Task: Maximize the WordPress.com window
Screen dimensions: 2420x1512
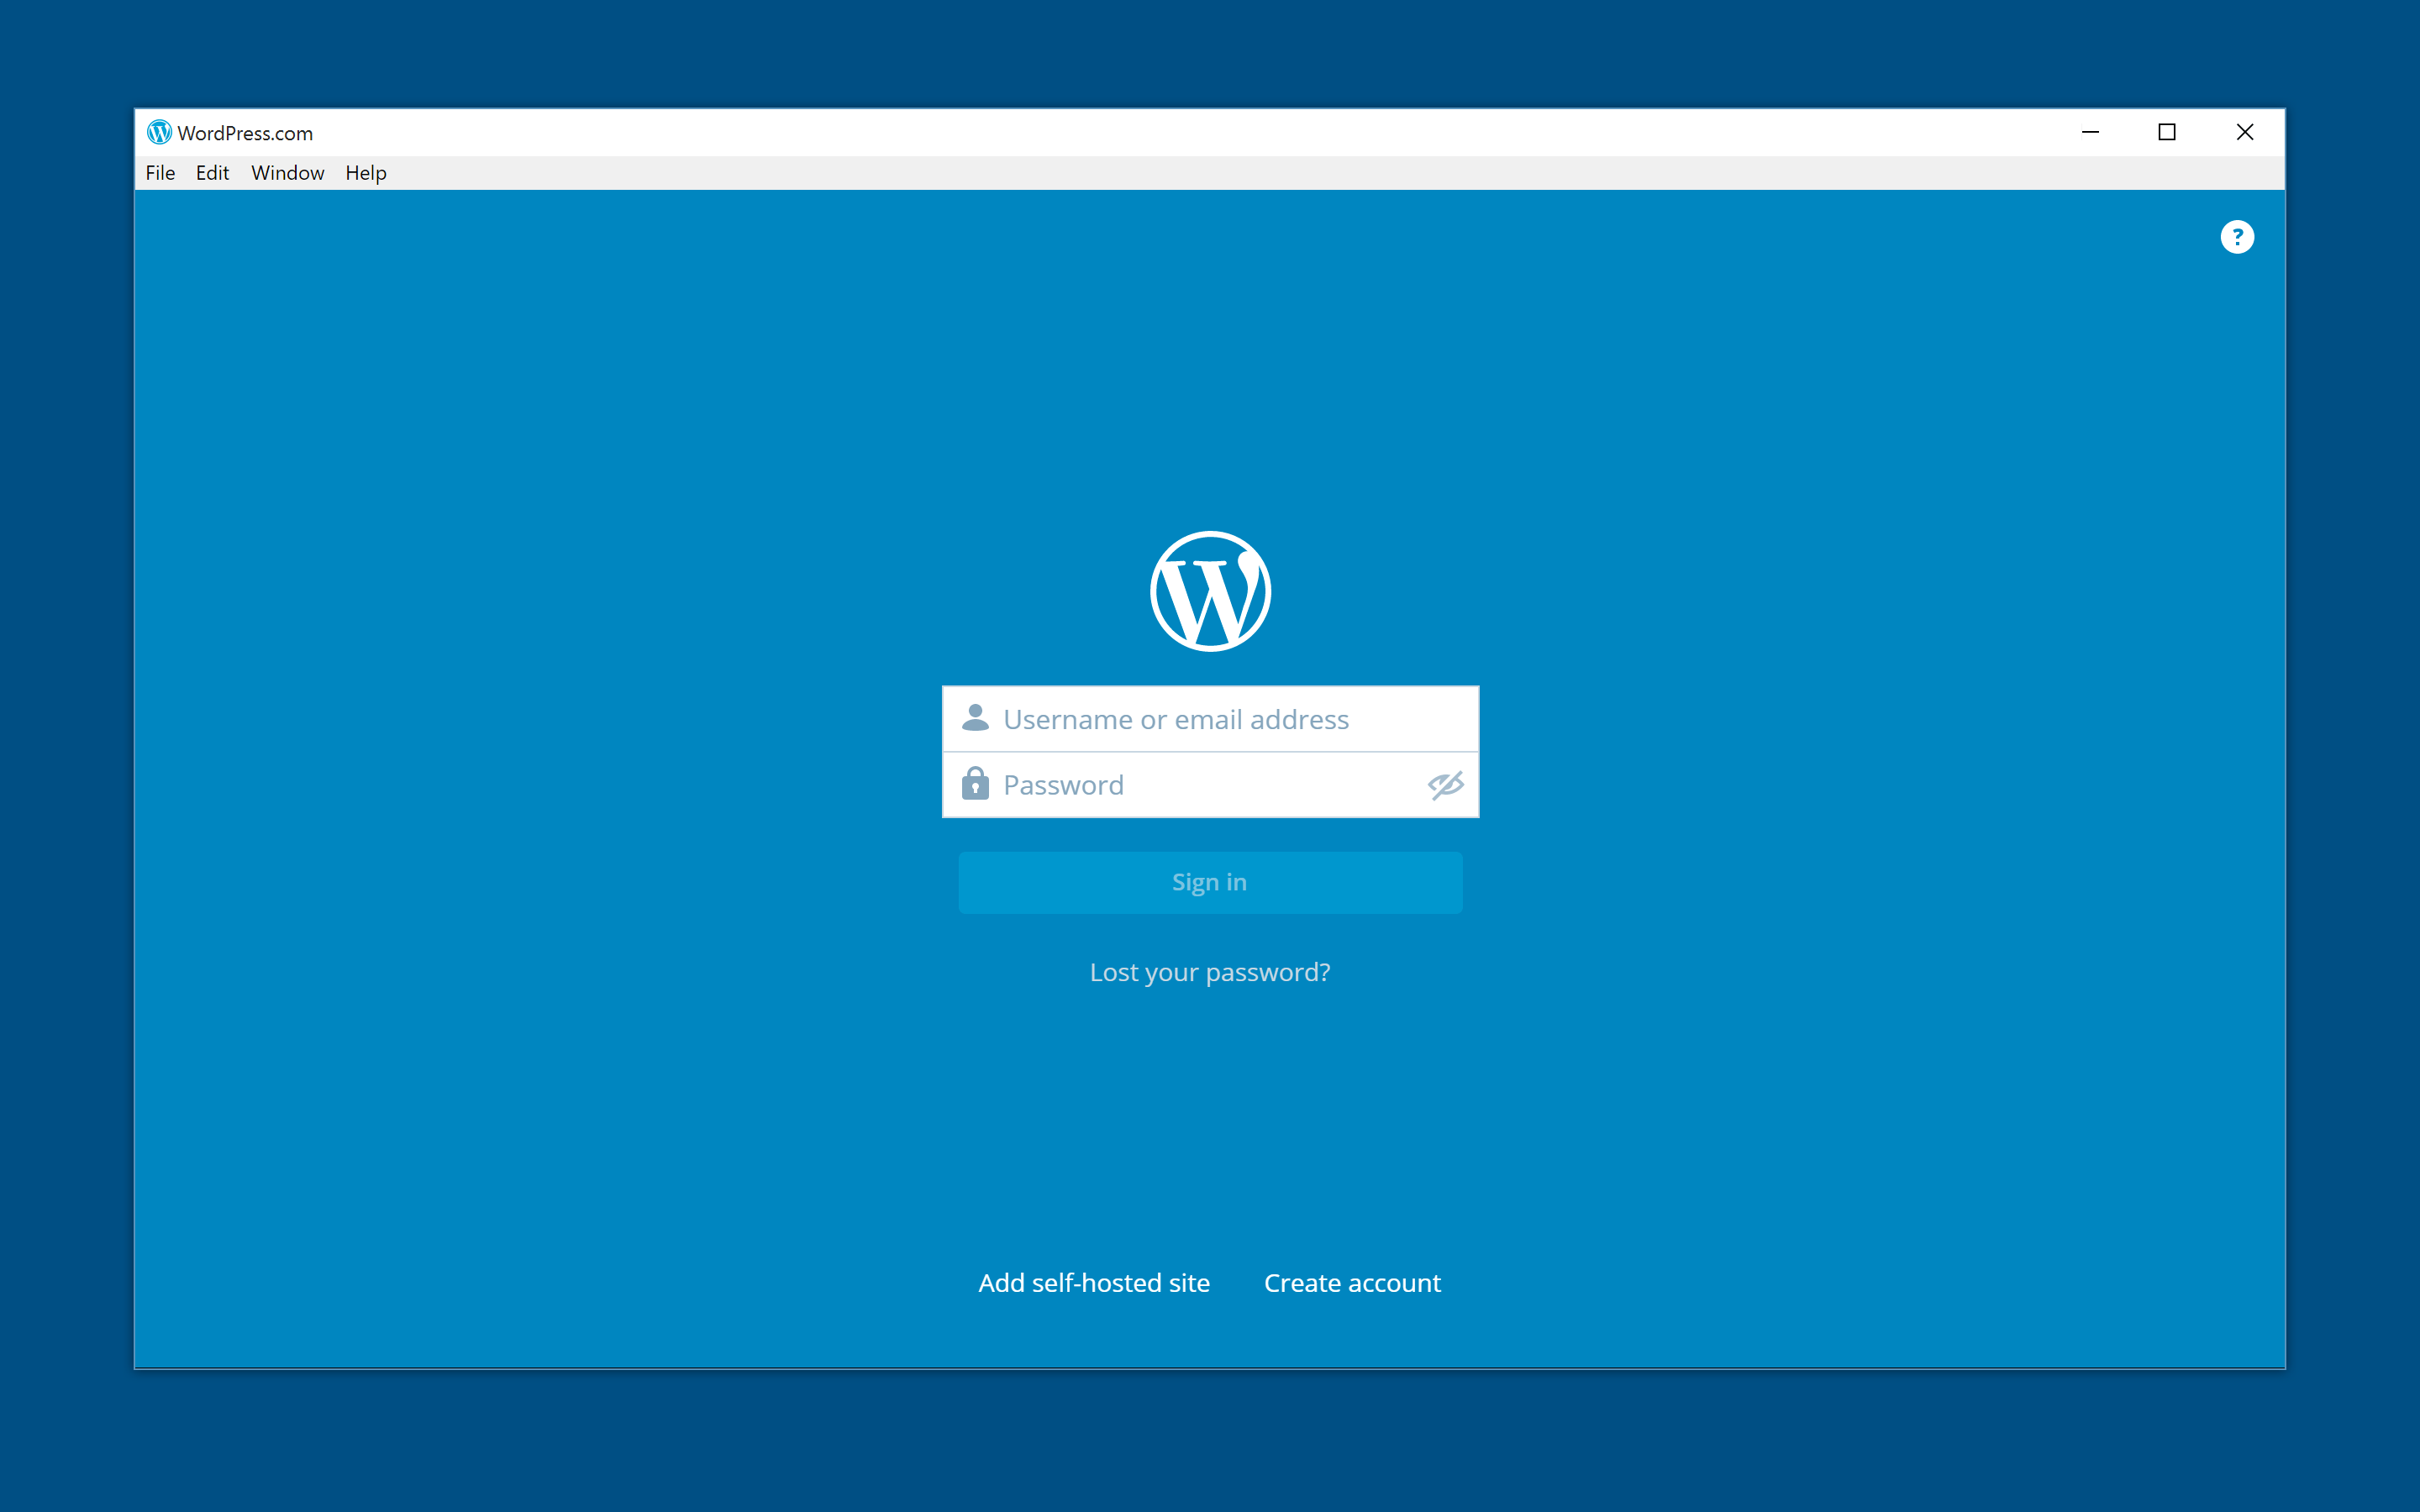Action: pos(2167,132)
